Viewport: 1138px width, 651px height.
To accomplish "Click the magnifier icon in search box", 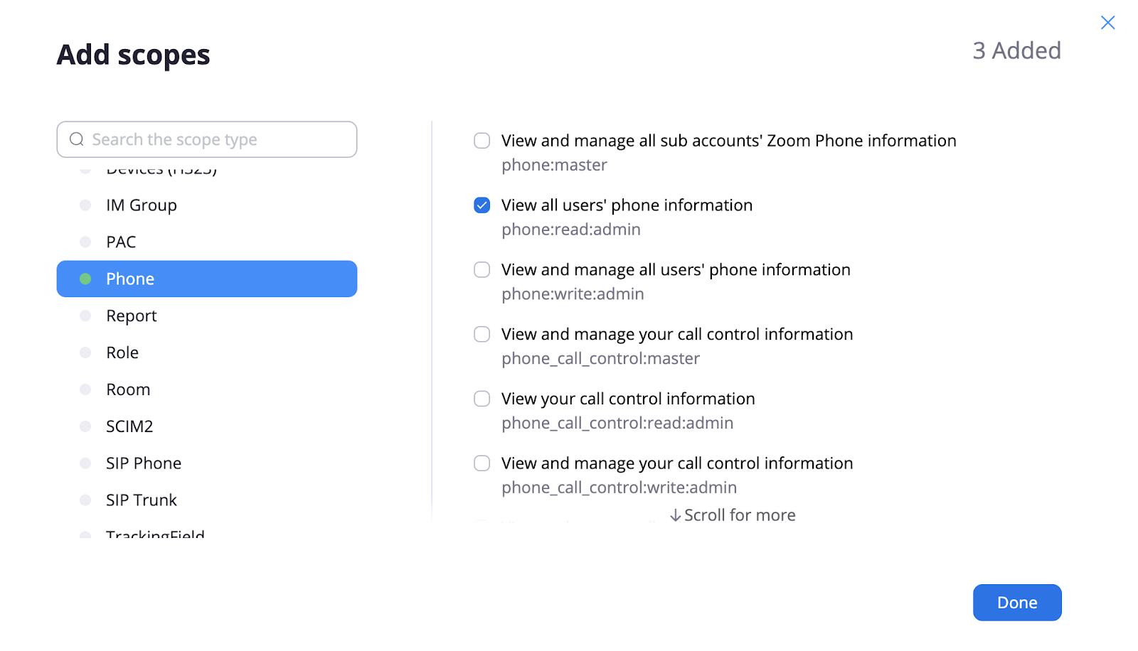I will (77, 139).
